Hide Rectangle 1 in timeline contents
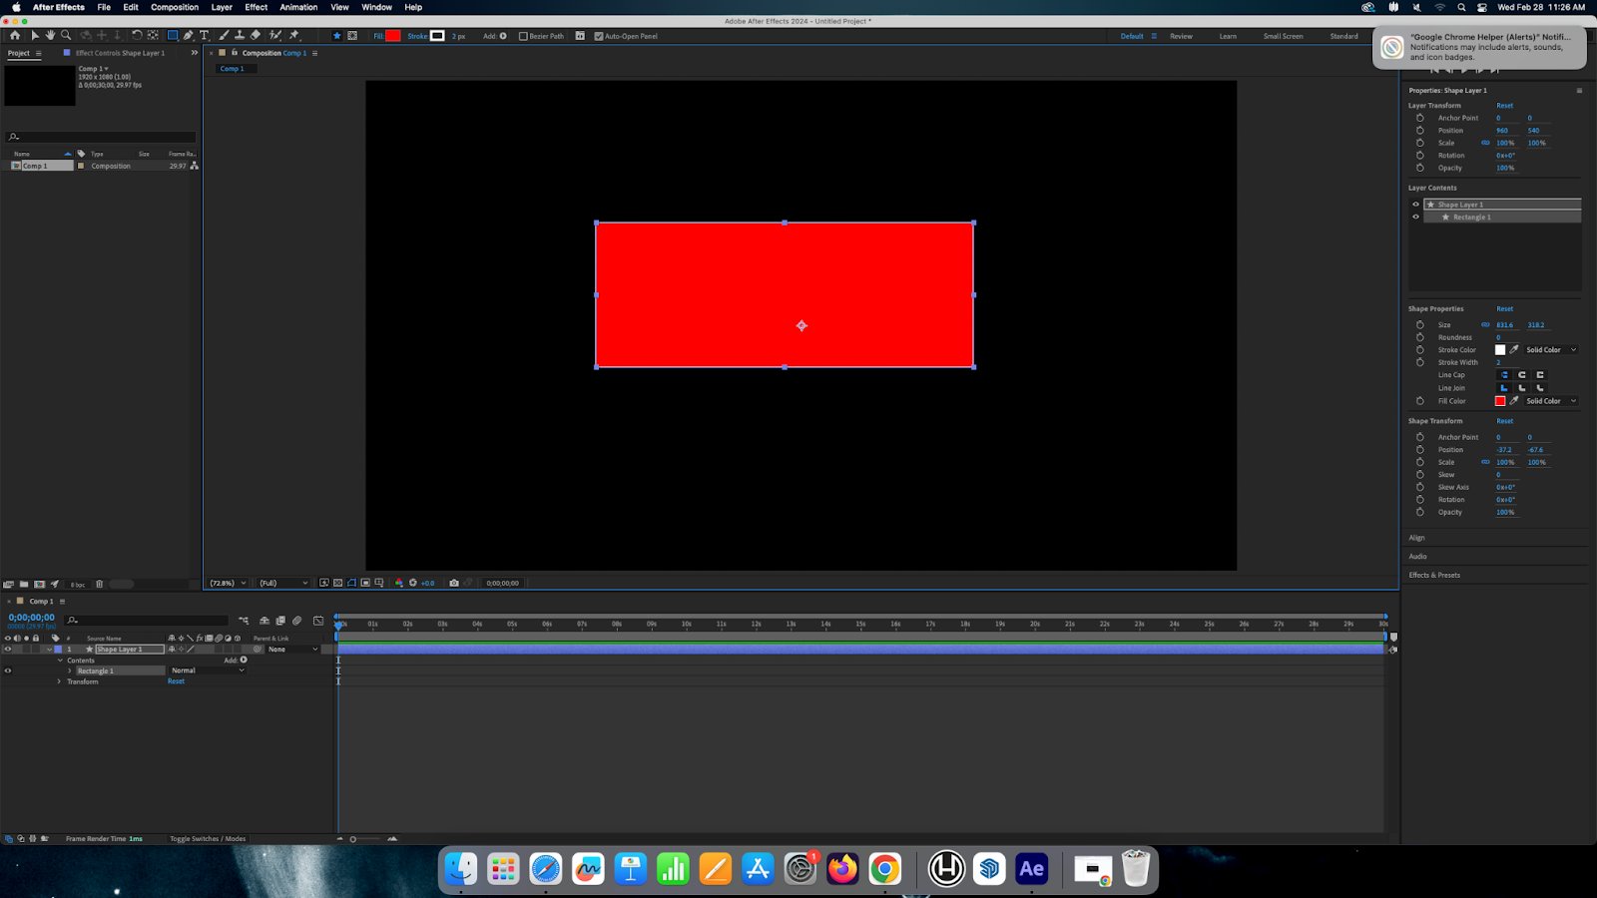1597x898 pixels. 8,671
